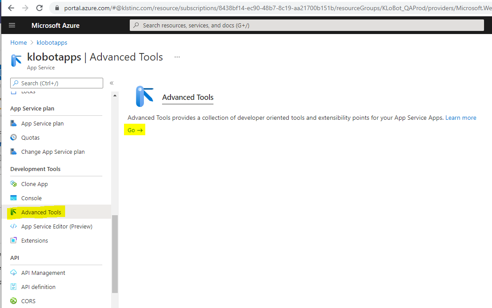Click the Extensions sidebar icon
492x308 pixels.
coord(13,240)
